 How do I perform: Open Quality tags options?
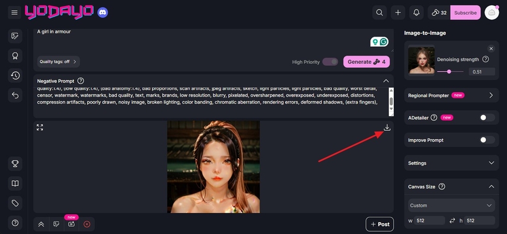click(58, 62)
